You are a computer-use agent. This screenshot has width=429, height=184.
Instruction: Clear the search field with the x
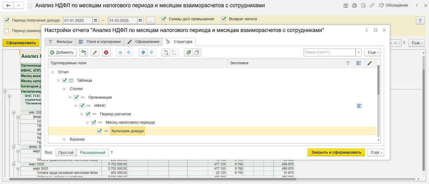point(359,52)
